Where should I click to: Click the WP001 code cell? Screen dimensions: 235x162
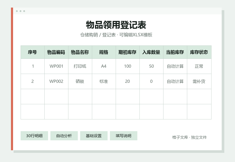(x=56, y=66)
